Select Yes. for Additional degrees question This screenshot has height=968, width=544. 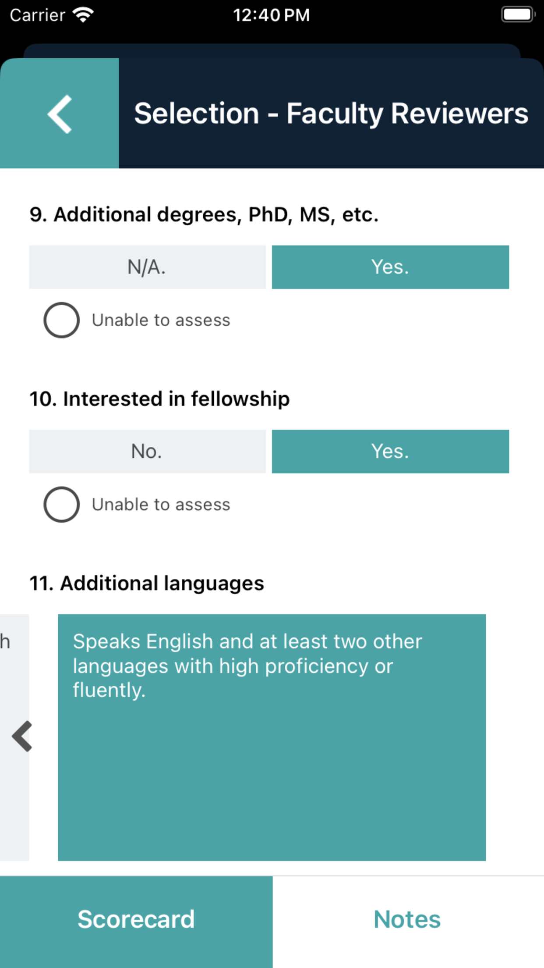pyautogui.click(x=390, y=267)
